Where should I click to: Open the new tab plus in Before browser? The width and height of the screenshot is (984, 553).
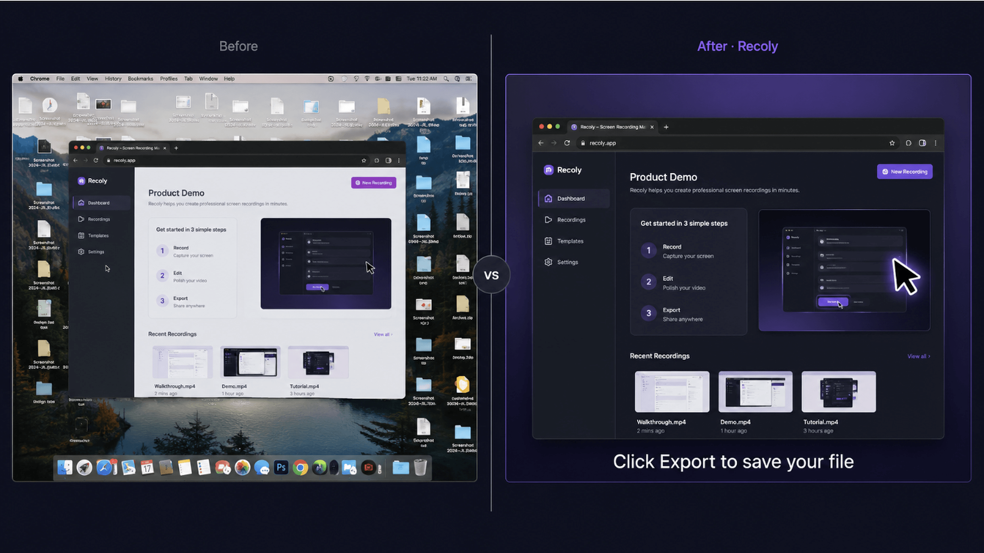click(x=176, y=148)
